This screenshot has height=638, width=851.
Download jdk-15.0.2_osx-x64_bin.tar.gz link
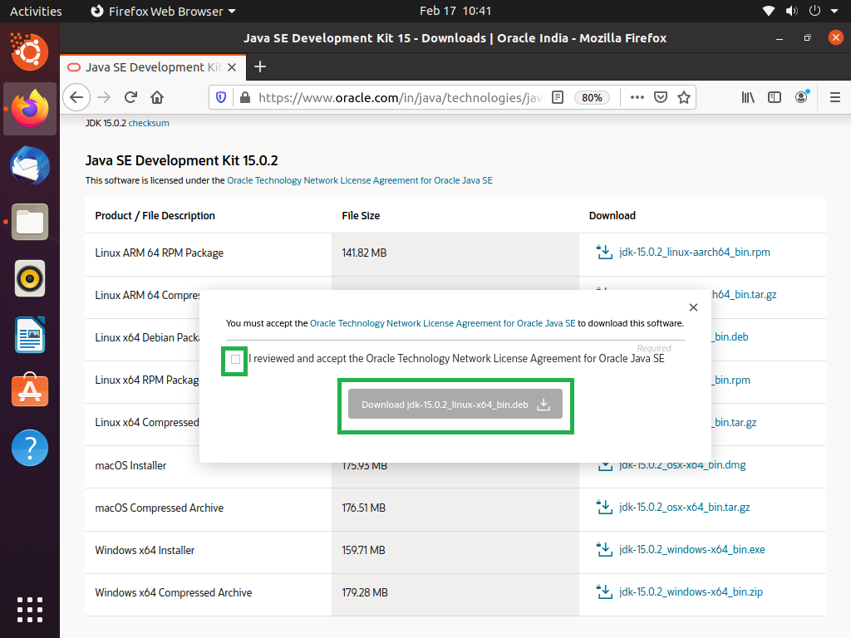click(x=685, y=508)
